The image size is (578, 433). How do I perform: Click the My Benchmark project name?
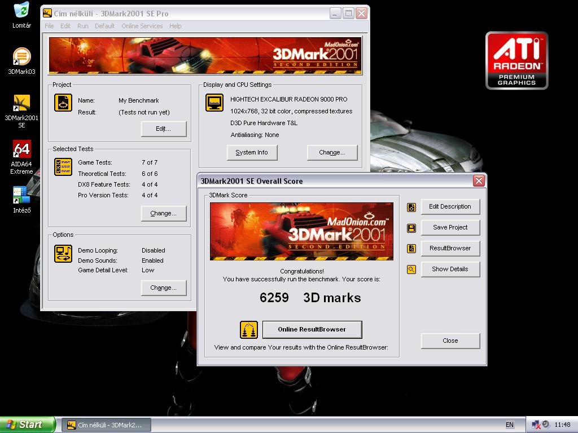click(139, 100)
